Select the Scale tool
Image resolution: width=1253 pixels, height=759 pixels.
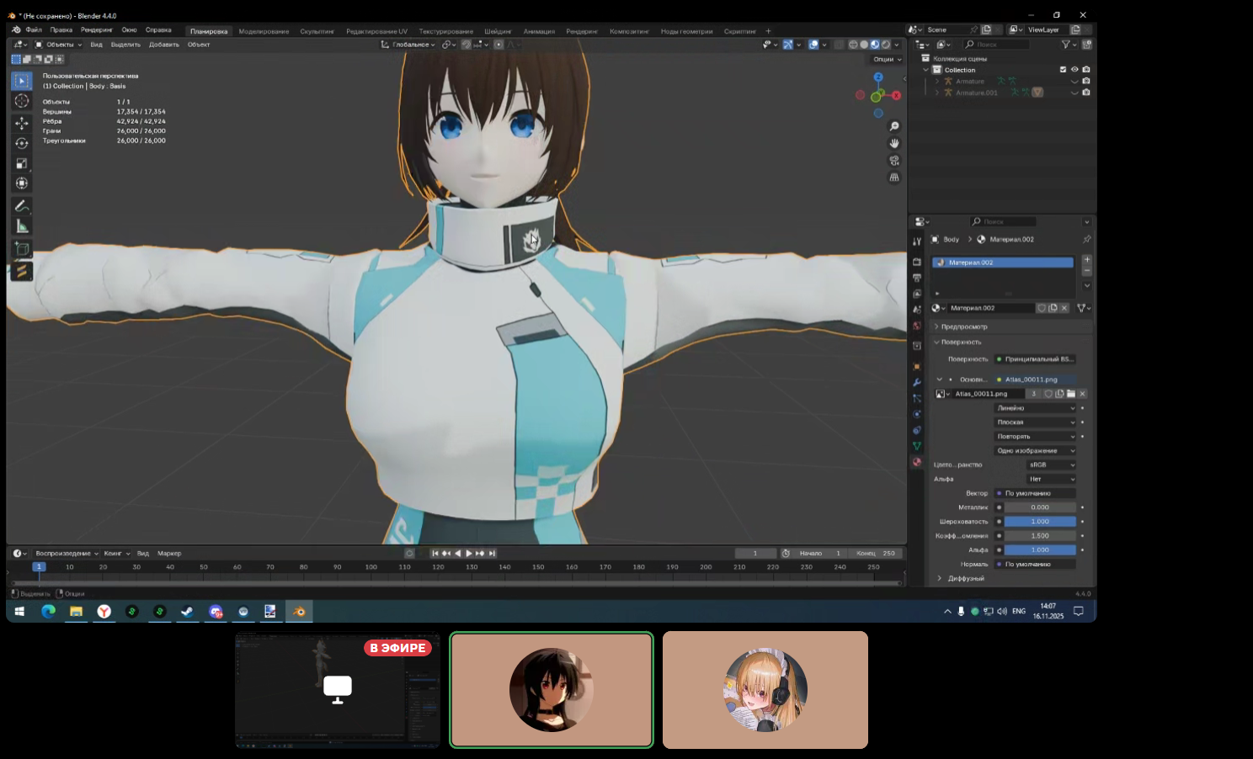point(22,163)
